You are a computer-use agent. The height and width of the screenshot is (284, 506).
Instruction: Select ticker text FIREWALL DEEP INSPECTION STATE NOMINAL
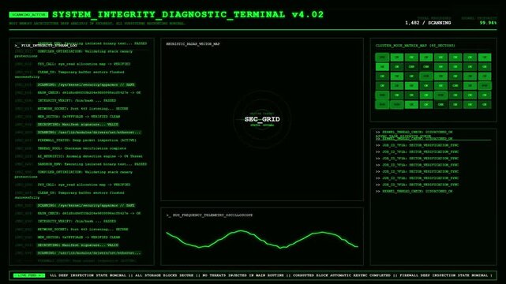[444, 275]
